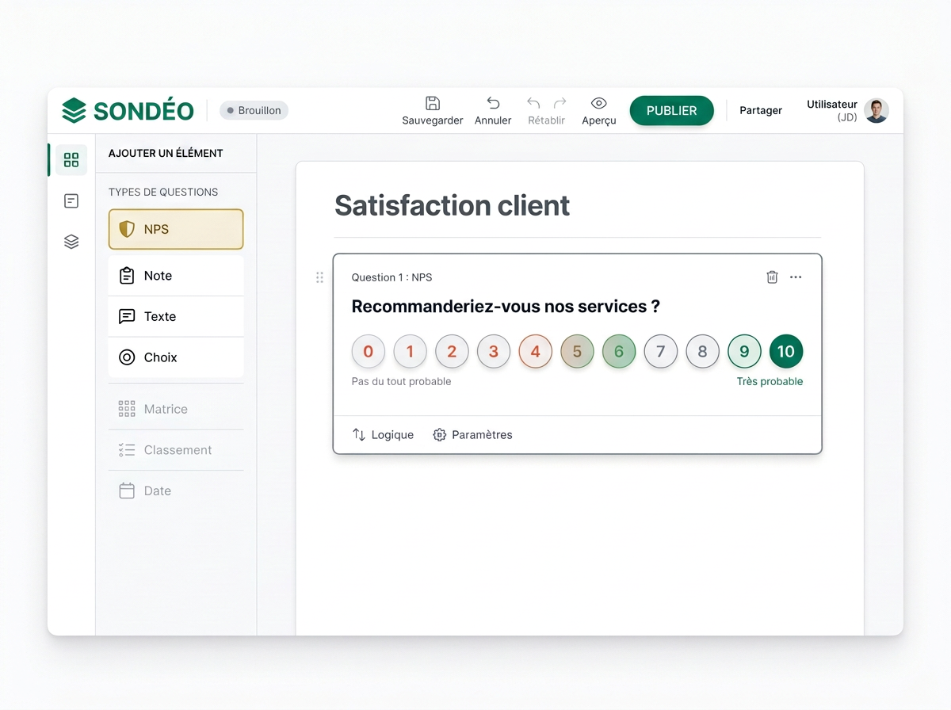The height and width of the screenshot is (710, 951).
Task: Select NPS score 3
Action: pyautogui.click(x=494, y=351)
